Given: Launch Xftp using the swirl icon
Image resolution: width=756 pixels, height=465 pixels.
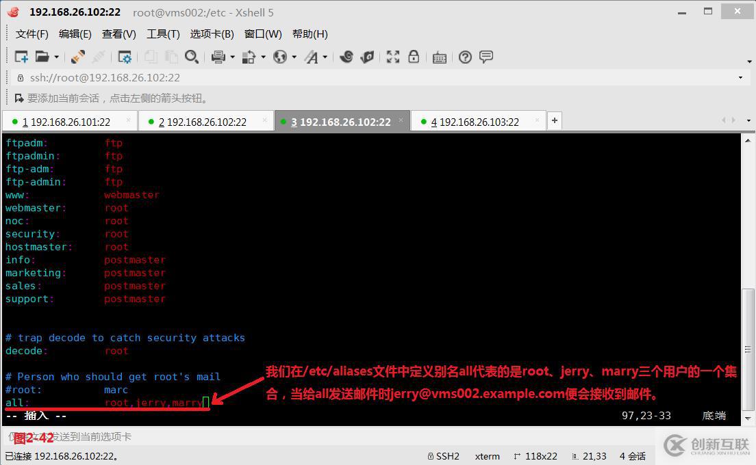Looking at the screenshot, I should coord(346,57).
